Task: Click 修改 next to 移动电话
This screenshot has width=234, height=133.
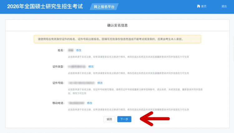Action: click(90, 103)
